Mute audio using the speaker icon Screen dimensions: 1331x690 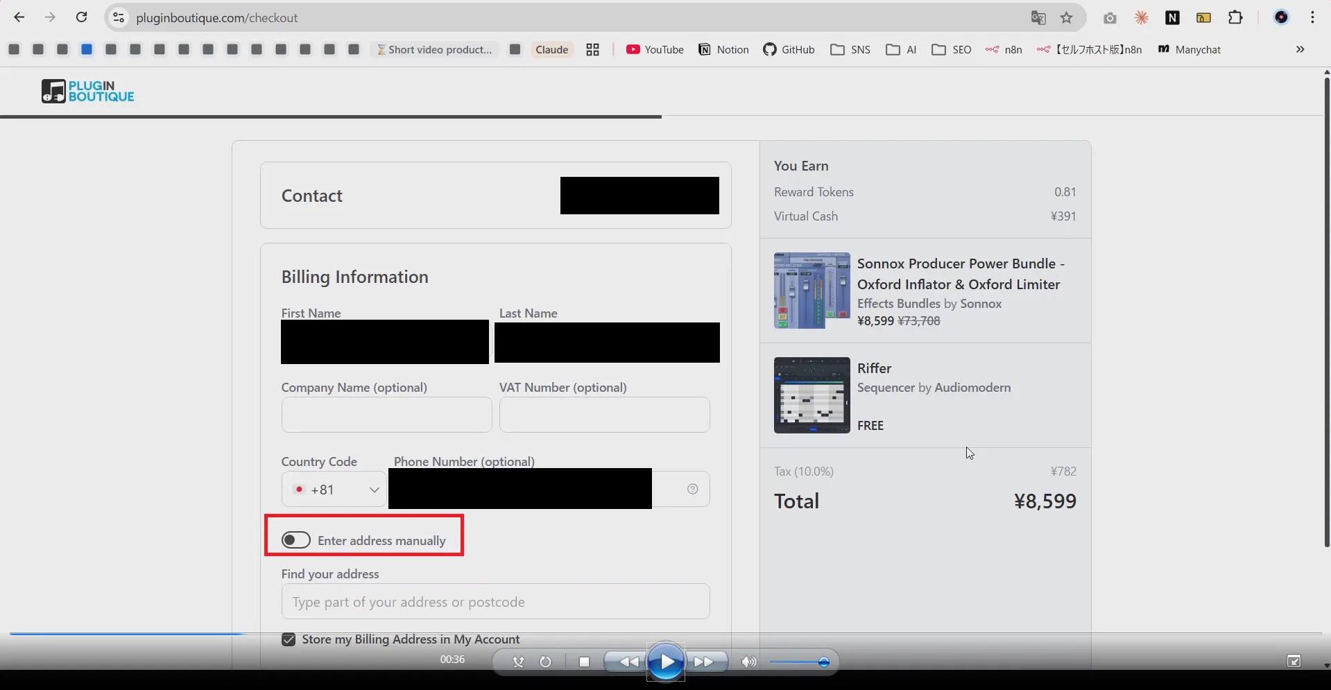point(748,662)
